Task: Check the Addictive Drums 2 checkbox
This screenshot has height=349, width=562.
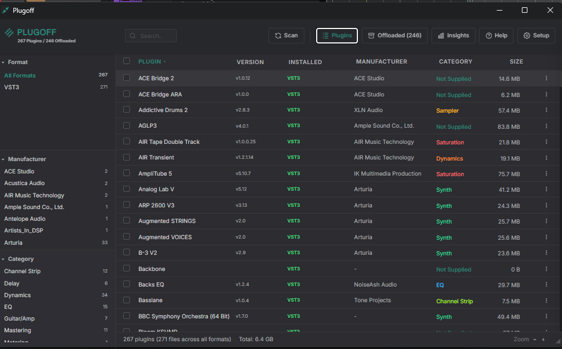Action: [127, 110]
